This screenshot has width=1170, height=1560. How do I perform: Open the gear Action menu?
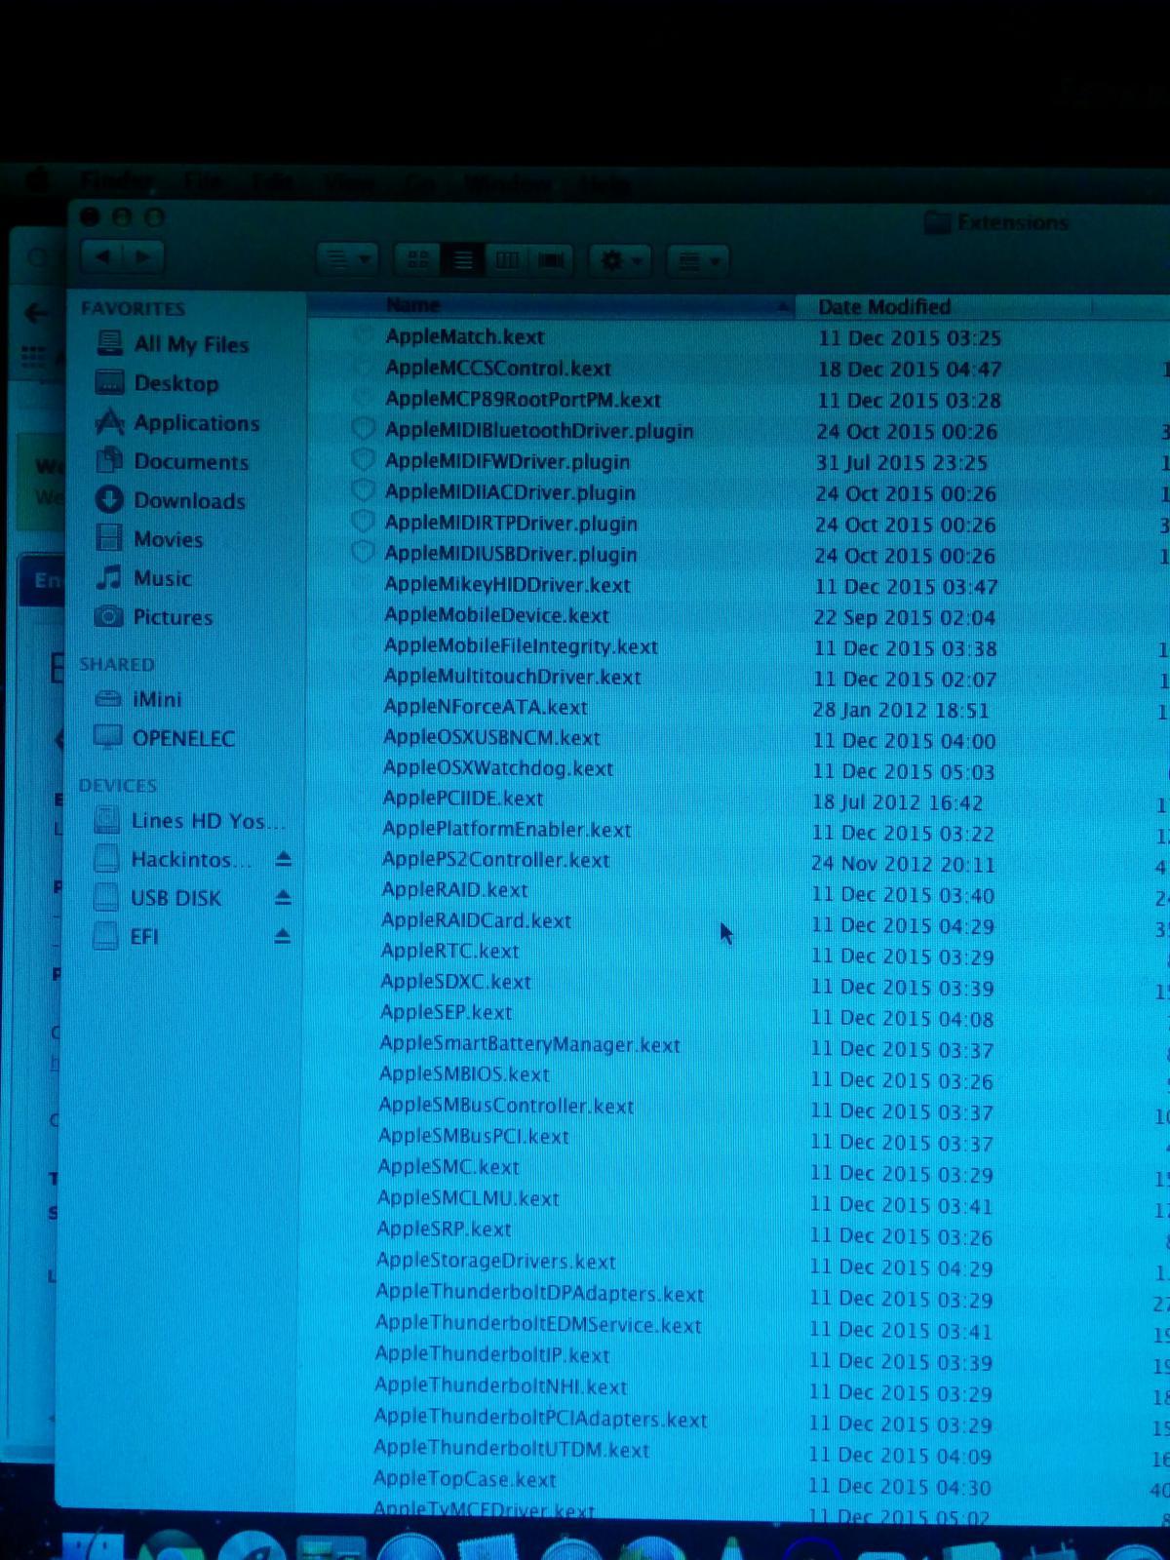coord(620,261)
